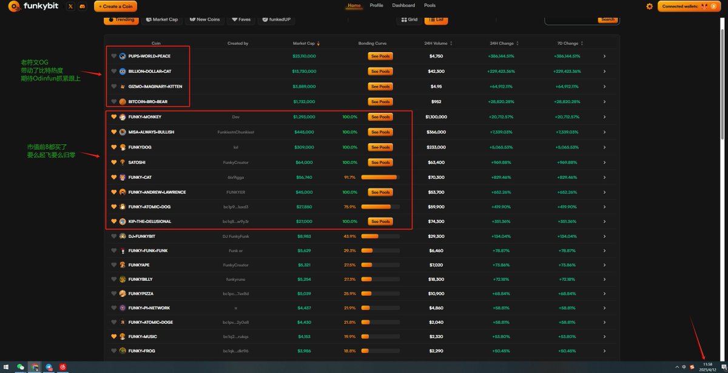Open WeChat from the taskbar

(x=21, y=367)
